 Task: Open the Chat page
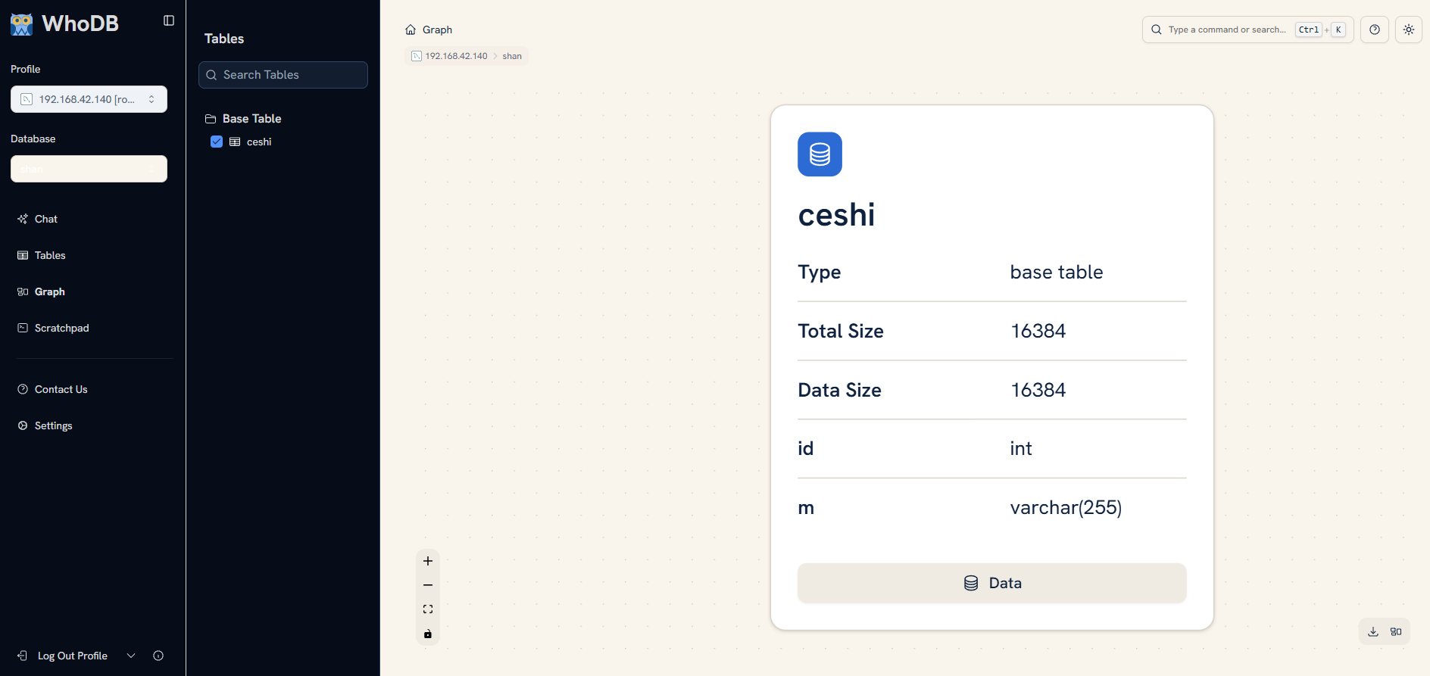click(45, 219)
